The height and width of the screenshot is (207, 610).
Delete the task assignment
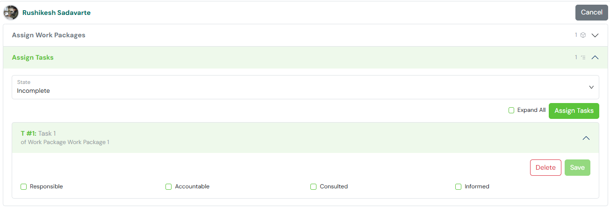(x=545, y=168)
